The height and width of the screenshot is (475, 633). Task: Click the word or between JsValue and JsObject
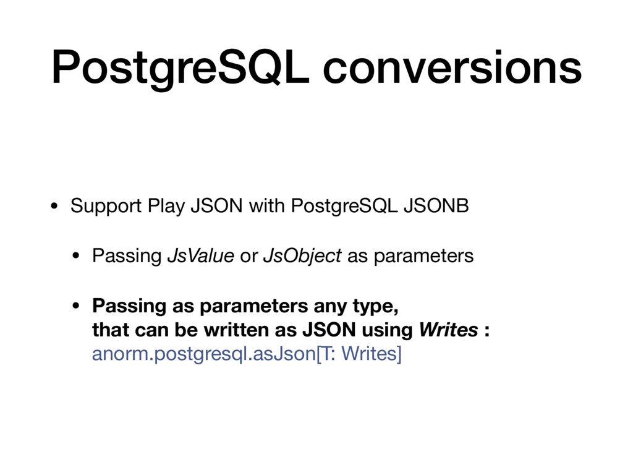[249, 257]
